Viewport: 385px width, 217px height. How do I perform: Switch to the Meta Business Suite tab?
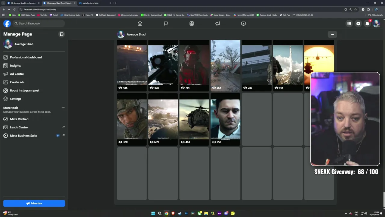click(92, 3)
